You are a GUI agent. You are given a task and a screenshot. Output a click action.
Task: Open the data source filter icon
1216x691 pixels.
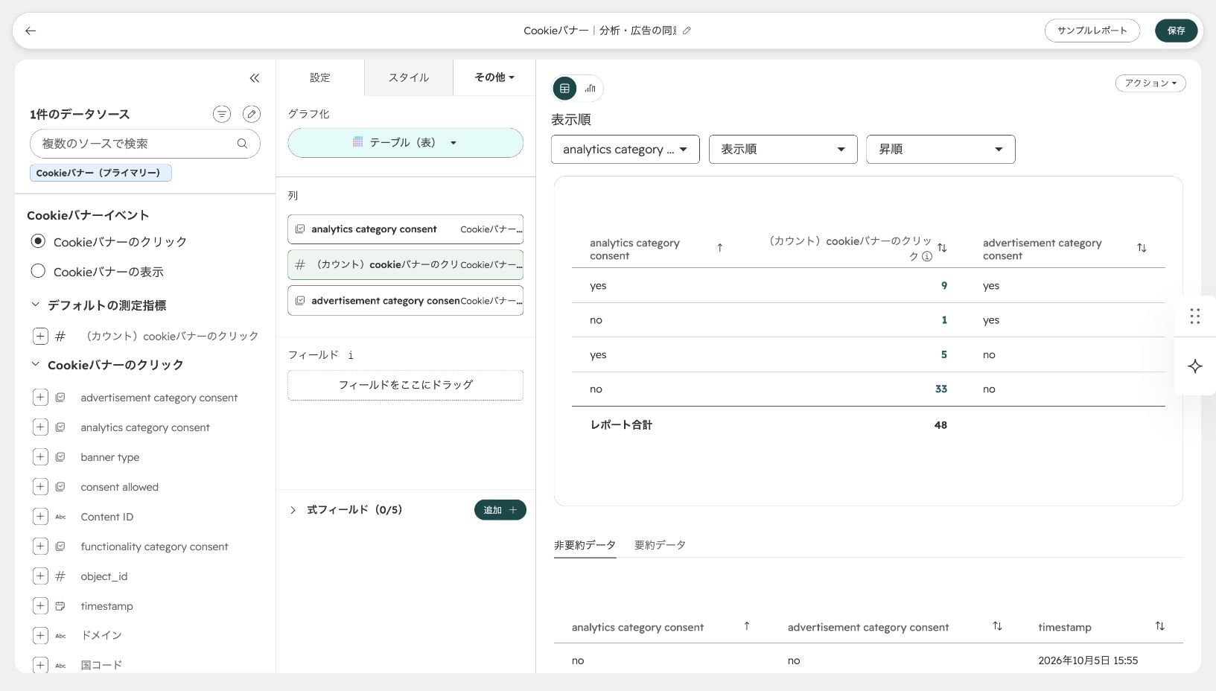click(x=222, y=114)
